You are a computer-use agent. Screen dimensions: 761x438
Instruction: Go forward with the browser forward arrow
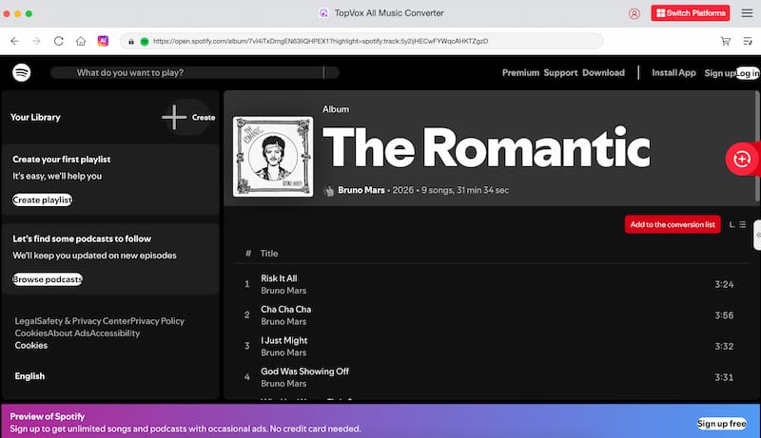(36, 41)
